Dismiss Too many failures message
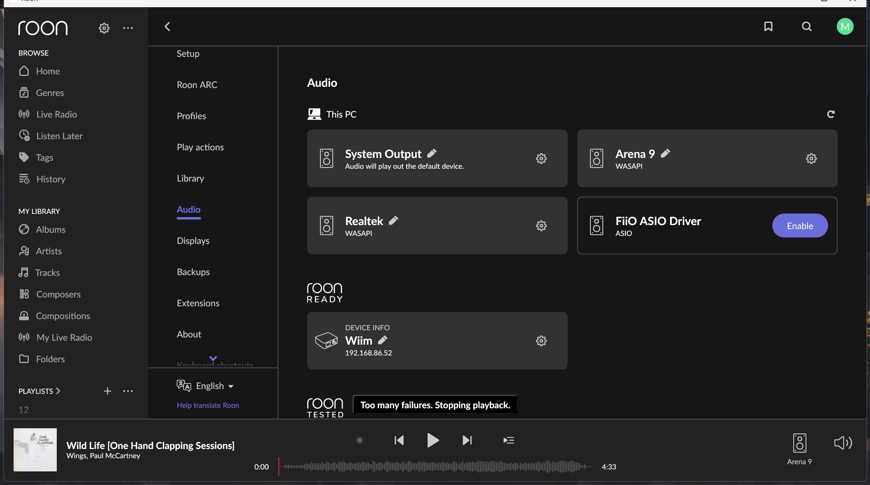The width and height of the screenshot is (870, 485). pos(435,405)
